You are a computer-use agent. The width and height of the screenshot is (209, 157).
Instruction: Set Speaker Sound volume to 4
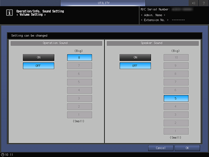[176, 106]
